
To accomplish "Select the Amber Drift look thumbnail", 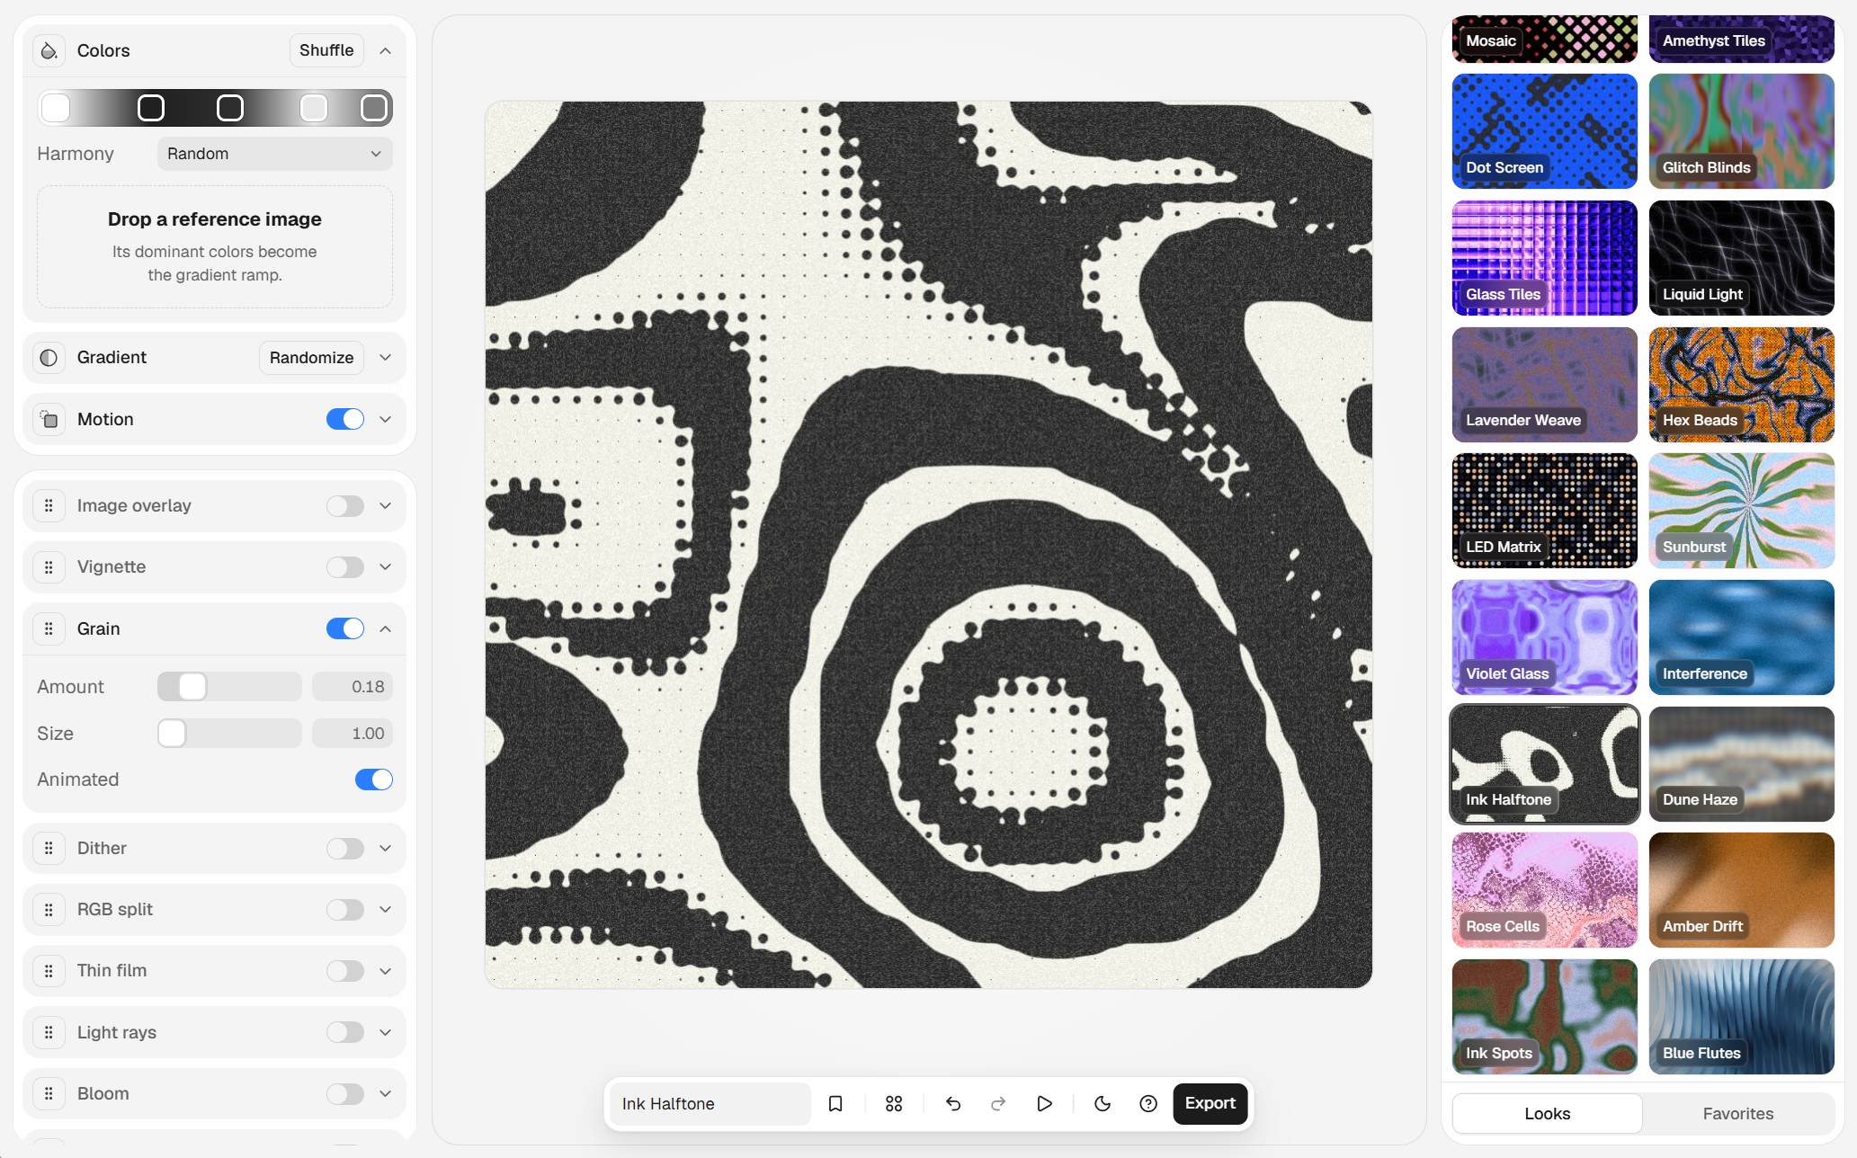I will (x=1742, y=890).
